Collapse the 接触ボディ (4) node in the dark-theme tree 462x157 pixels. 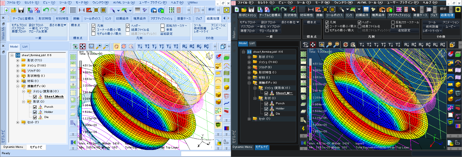point(249,83)
